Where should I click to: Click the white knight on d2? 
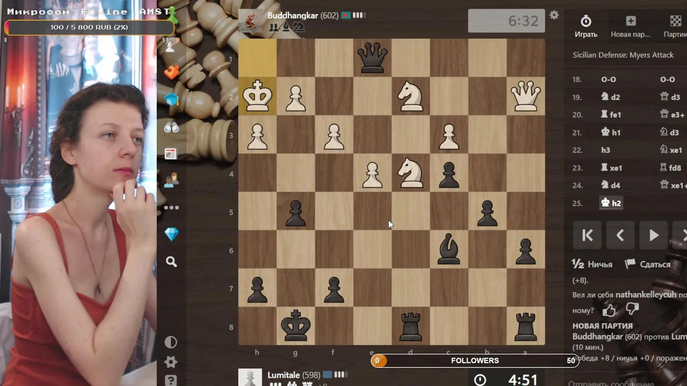pyautogui.click(x=411, y=96)
